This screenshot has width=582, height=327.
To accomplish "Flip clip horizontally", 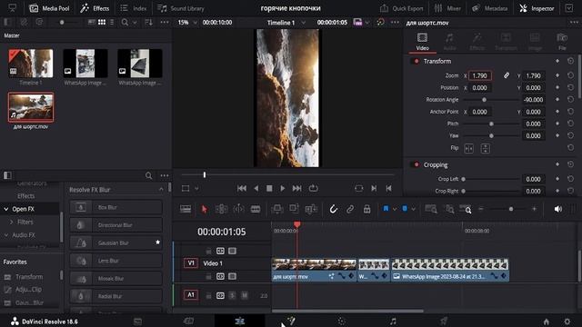I will (469, 148).
